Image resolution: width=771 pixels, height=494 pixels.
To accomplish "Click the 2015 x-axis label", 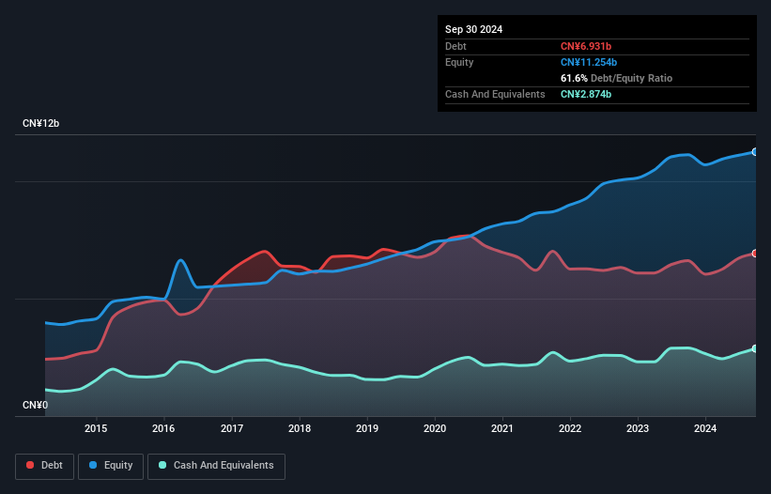I will 96,428.
